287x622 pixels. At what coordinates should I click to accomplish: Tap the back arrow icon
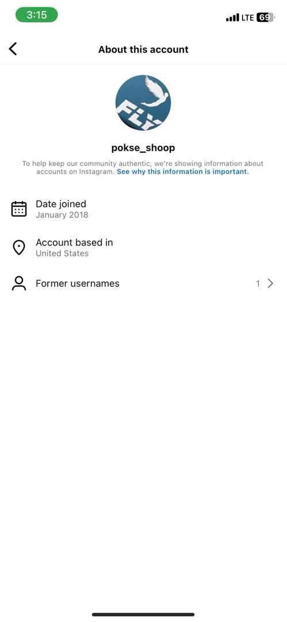tap(13, 49)
